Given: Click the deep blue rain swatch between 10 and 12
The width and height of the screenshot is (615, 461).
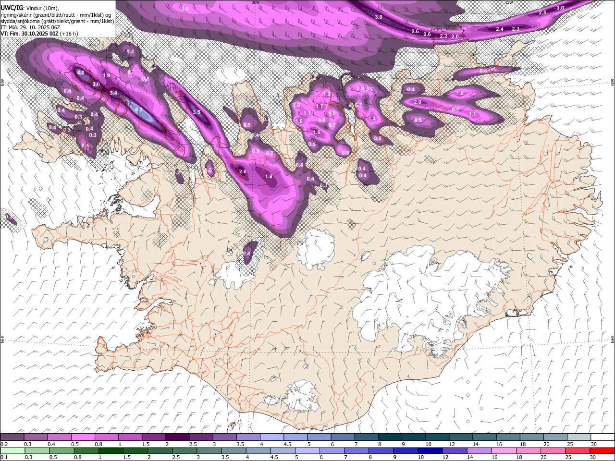Looking at the screenshot, I should [x=430, y=451].
